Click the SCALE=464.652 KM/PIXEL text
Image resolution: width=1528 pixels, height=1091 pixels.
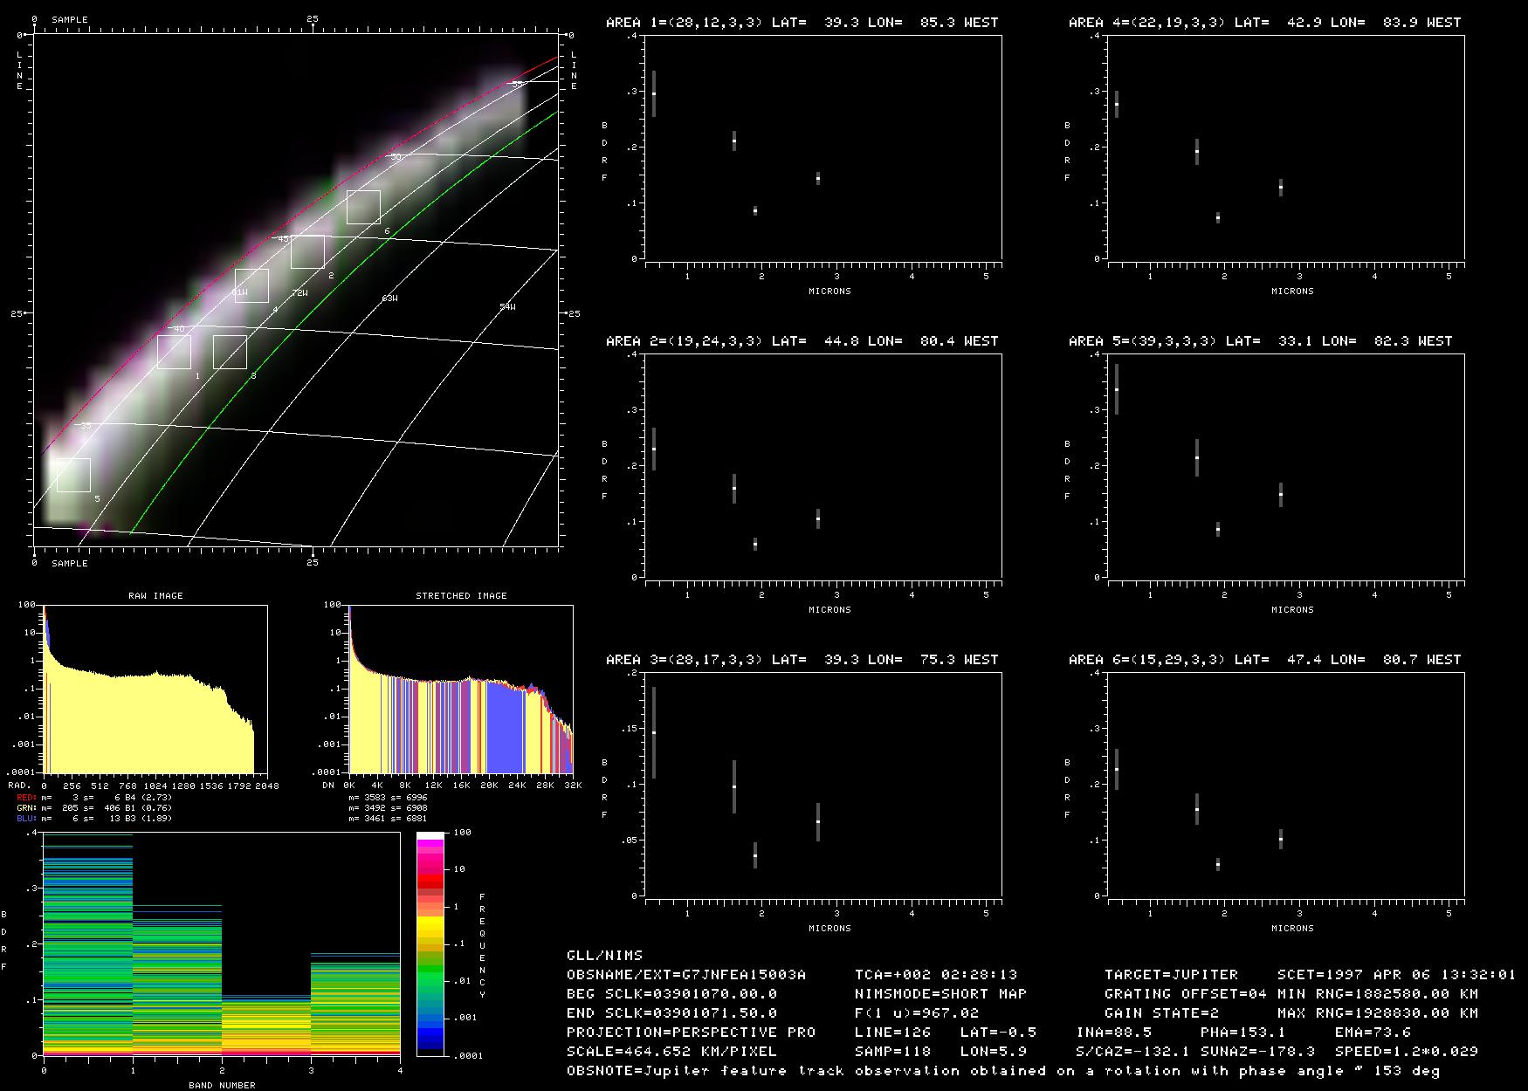(x=671, y=1052)
